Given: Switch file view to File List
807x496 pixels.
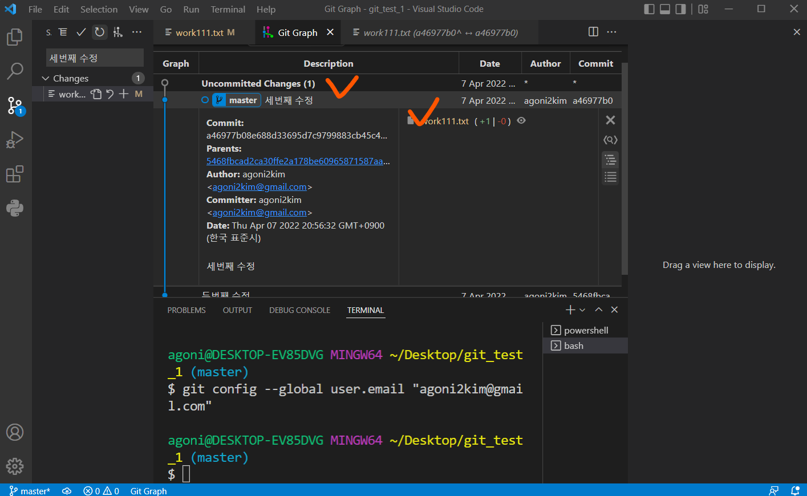Looking at the screenshot, I should coord(610,177).
